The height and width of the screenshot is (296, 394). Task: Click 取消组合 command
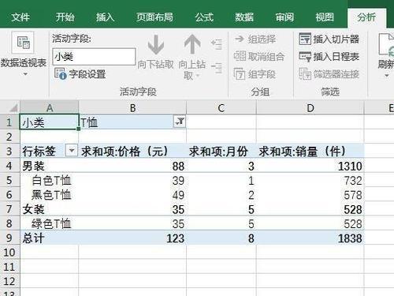tap(259, 56)
